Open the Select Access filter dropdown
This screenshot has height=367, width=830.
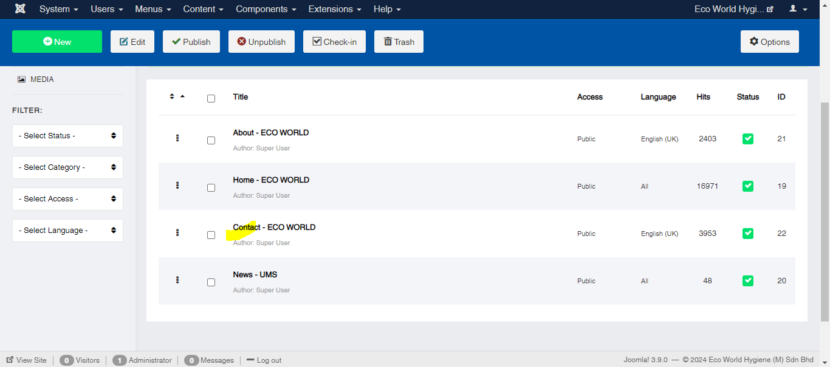click(x=67, y=199)
